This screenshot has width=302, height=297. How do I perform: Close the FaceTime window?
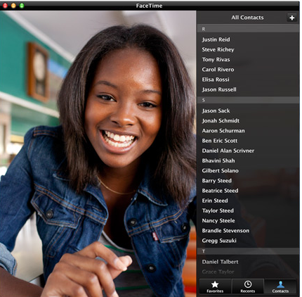(5, 6)
